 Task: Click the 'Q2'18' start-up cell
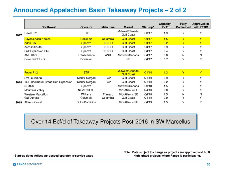coord(148,82)
